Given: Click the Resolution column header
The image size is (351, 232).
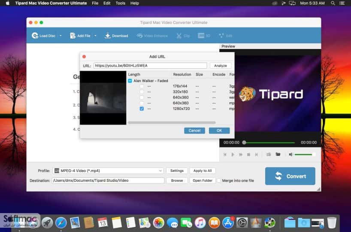Looking at the screenshot, I should tap(182, 74).
